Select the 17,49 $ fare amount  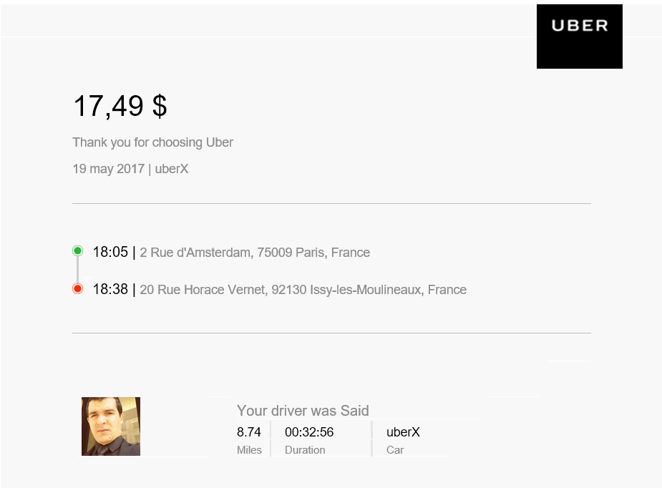[x=120, y=106]
